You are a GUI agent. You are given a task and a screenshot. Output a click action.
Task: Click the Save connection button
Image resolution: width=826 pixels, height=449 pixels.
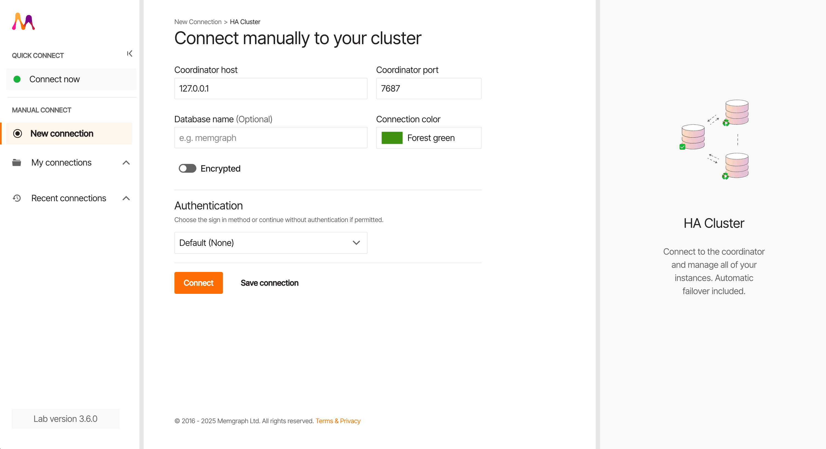[269, 283]
